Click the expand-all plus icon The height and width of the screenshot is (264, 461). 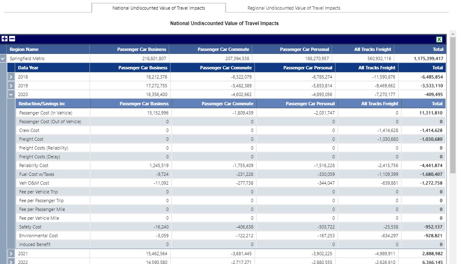point(5,39)
